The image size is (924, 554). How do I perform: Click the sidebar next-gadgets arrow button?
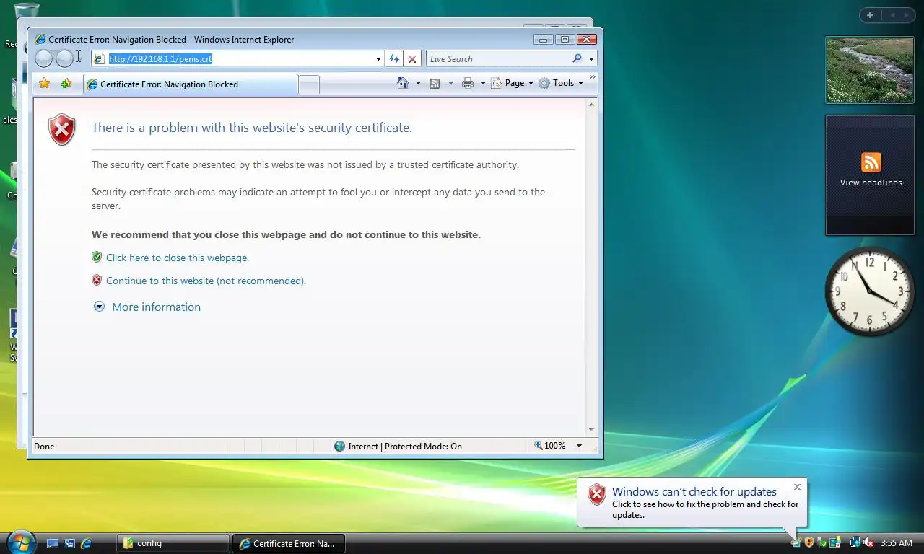905,15
